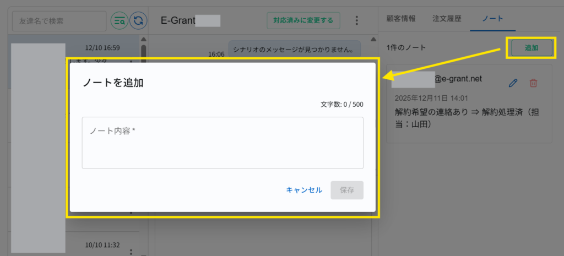Open three-dot menu of the 10/10 11:32 conversation
The height and width of the screenshot is (256, 564).
(x=131, y=252)
